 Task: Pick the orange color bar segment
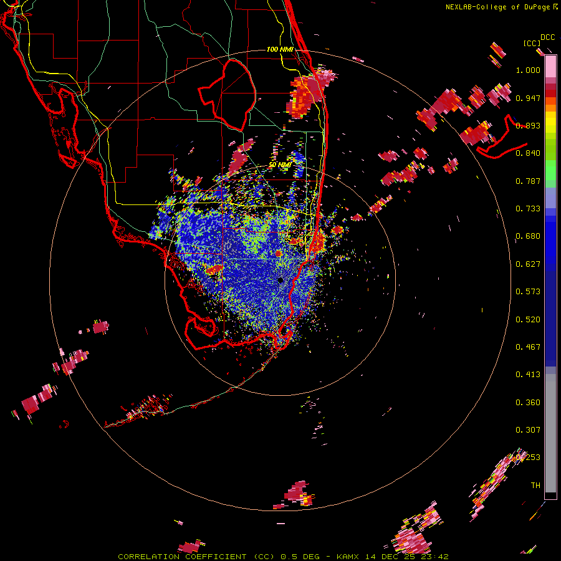click(x=550, y=108)
